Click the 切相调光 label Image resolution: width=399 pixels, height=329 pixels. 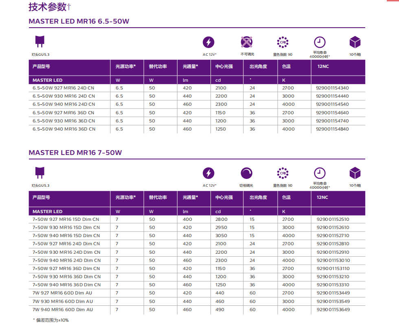[246, 185]
